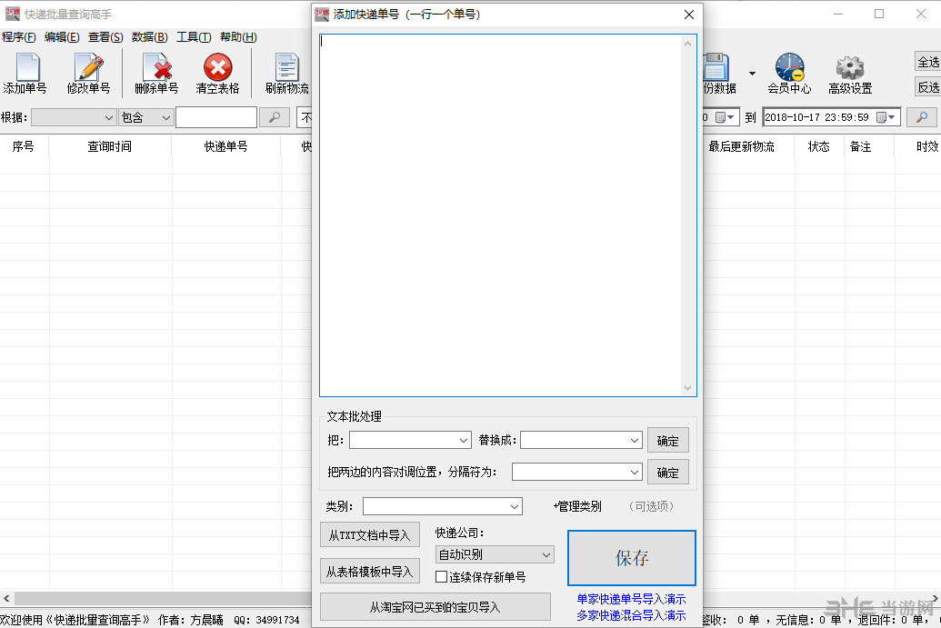
Task: Click the date range search magnifier
Action: point(922,117)
